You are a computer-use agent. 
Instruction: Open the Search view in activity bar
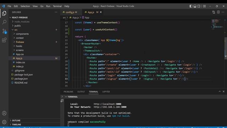point(4,22)
